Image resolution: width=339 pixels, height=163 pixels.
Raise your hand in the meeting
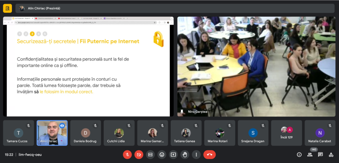pyautogui.click(x=185, y=154)
